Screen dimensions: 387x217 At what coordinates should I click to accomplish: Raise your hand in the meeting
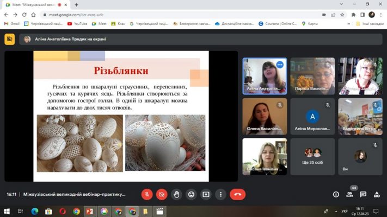point(176,194)
